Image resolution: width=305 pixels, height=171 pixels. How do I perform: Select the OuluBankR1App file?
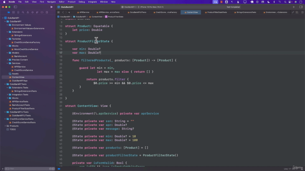tap(20, 81)
